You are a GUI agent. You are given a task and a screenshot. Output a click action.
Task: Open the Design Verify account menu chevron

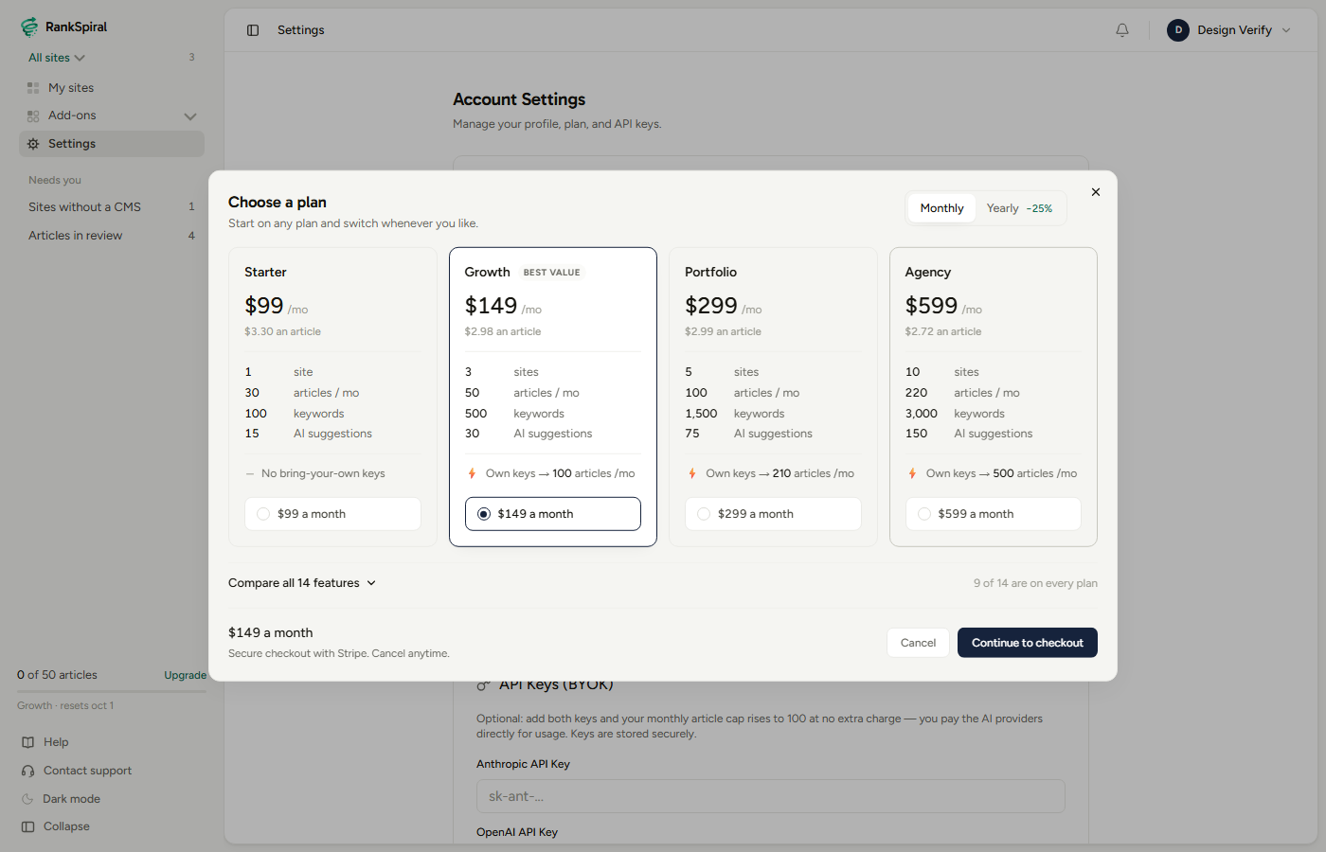1286,30
